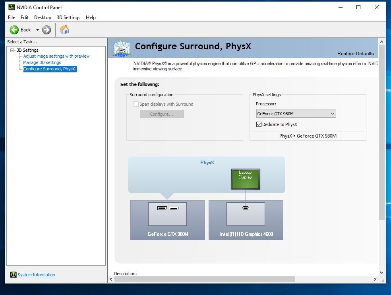The height and width of the screenshot is (295, 391).
Task: Open the Desktop menu
Action: (x=43, y=17)
